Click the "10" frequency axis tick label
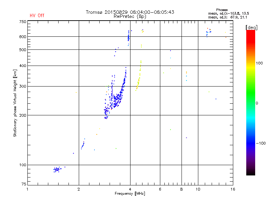 [x=198, y=189]
